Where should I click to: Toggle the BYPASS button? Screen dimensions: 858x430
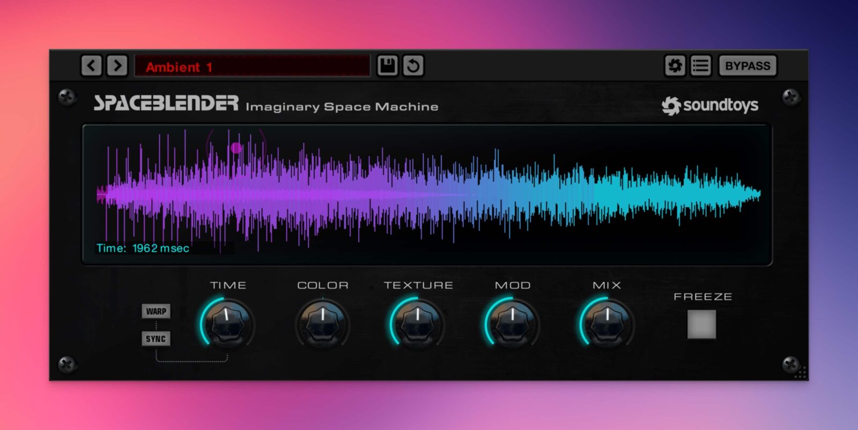(748, 66)
